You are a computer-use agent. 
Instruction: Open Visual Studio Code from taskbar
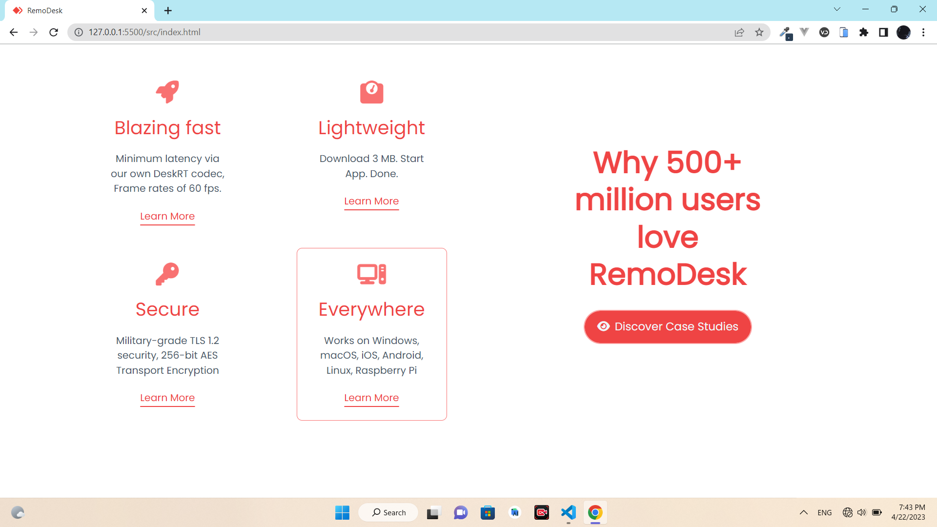(568, 512)
